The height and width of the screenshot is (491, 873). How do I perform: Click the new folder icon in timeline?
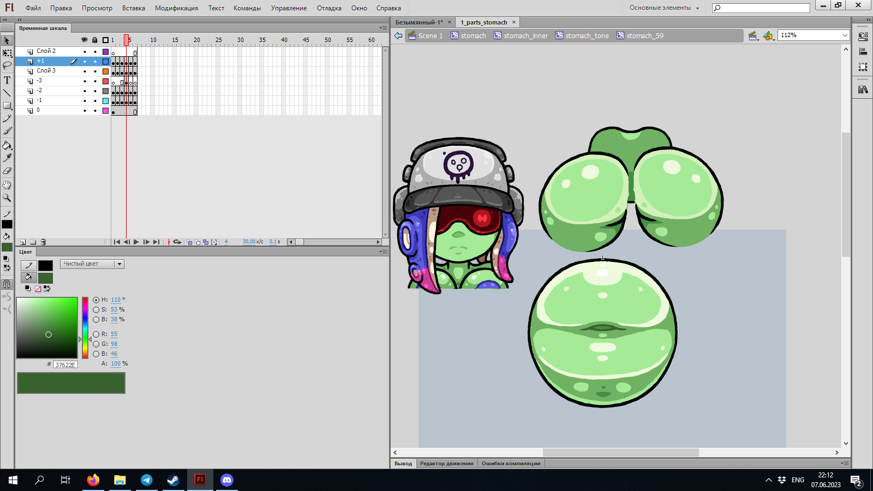click(33, 242)
